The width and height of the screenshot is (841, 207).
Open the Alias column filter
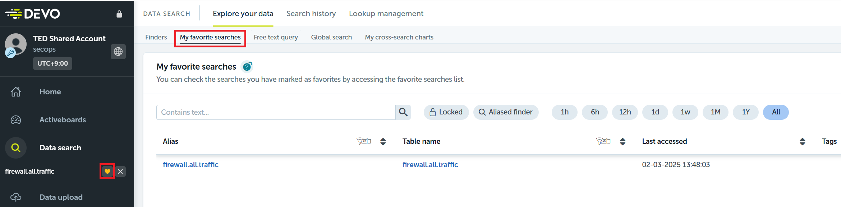coord(363,141)
